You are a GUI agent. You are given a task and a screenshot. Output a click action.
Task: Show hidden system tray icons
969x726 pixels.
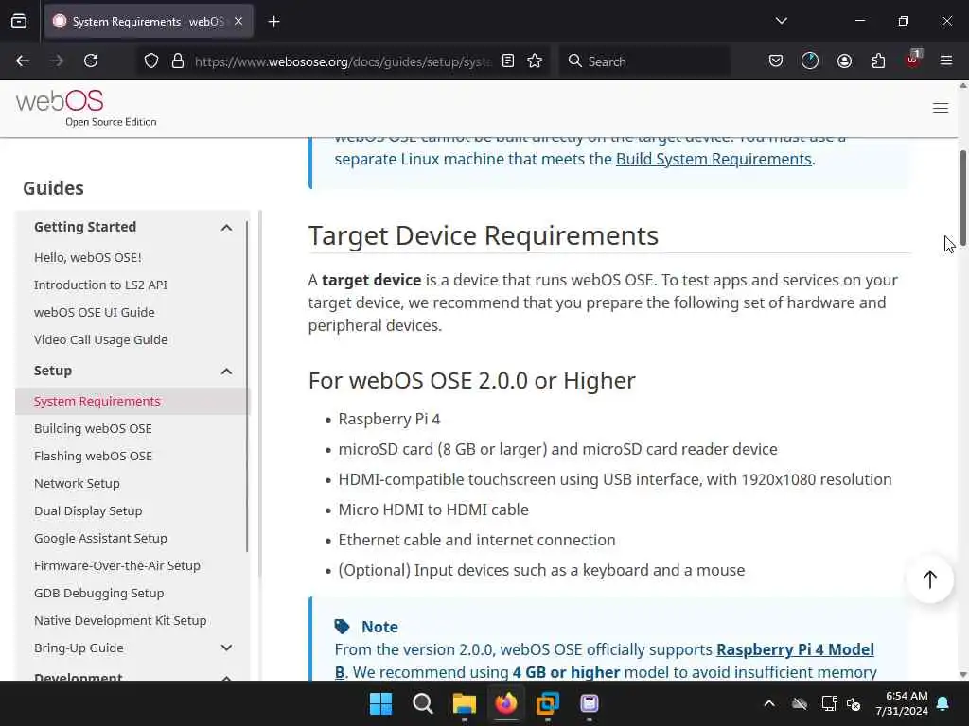pyautogui.click(x=769, y=703)
